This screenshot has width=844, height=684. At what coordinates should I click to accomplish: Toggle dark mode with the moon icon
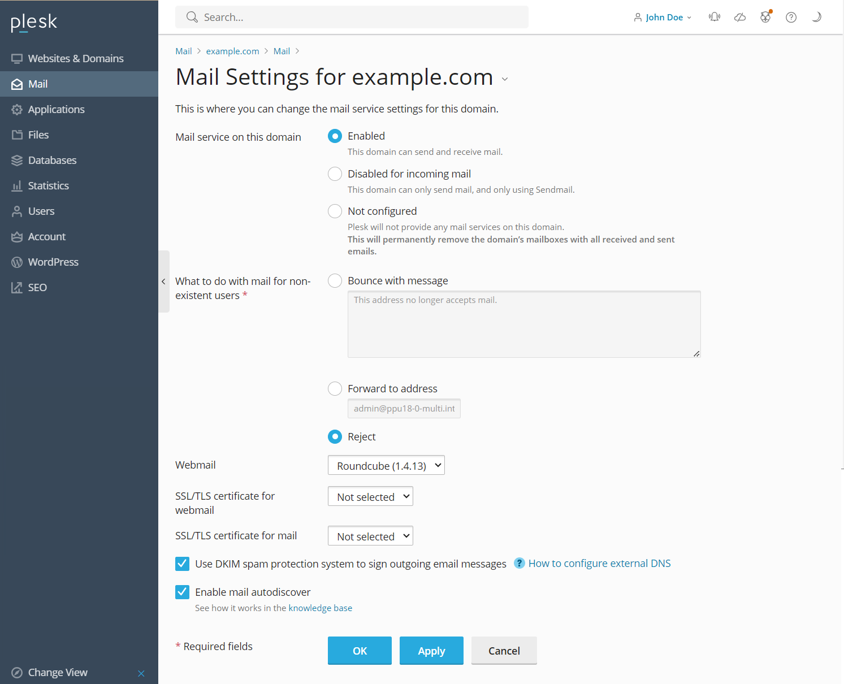816,17
